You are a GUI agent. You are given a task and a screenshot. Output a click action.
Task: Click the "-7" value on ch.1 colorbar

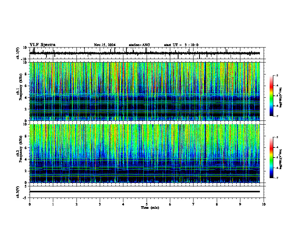[277, 116]
